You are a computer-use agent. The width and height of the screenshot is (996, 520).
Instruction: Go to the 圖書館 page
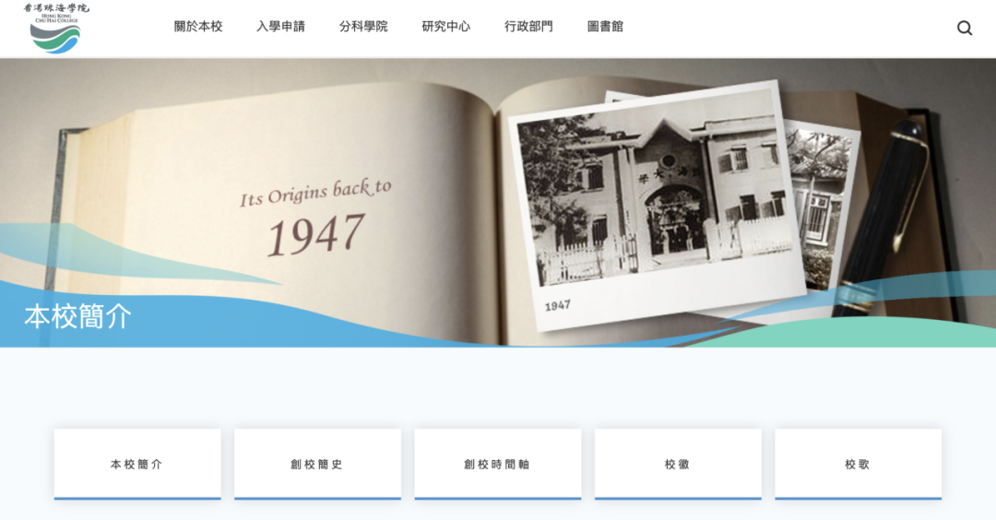[605, 27]
